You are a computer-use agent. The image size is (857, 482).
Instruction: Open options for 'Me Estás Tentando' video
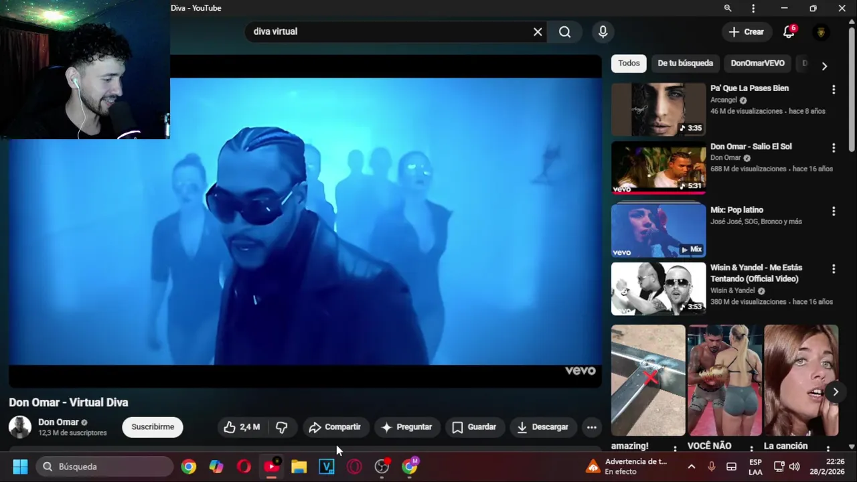pyautogui.click(x=834, y=268)
